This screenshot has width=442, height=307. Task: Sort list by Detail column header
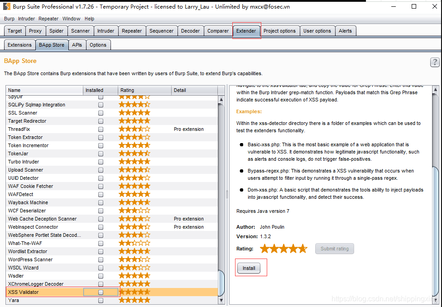194,90
